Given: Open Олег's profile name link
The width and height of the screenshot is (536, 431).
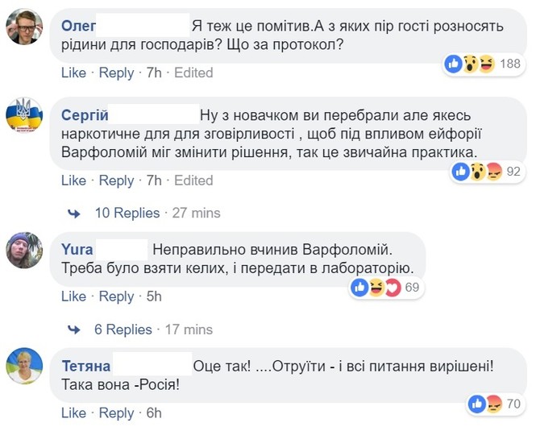Looking at the screenshot, I should click(x=79, y=26).
